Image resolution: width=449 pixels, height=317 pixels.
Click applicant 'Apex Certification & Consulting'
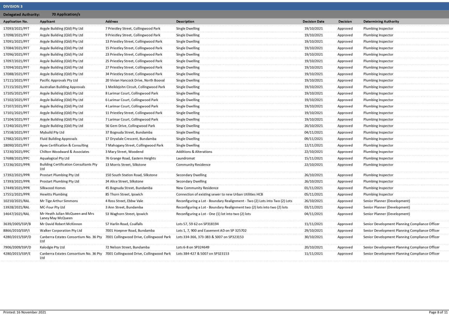(64, 145)
